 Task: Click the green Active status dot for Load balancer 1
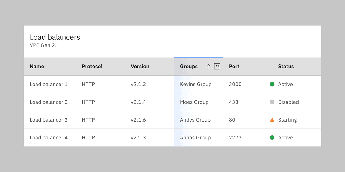pyautogui.click(x=272, y=84)
